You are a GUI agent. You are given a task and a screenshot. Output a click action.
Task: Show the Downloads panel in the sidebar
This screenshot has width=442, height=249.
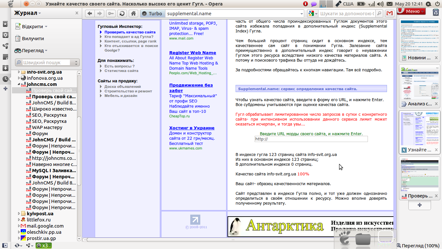5,68
